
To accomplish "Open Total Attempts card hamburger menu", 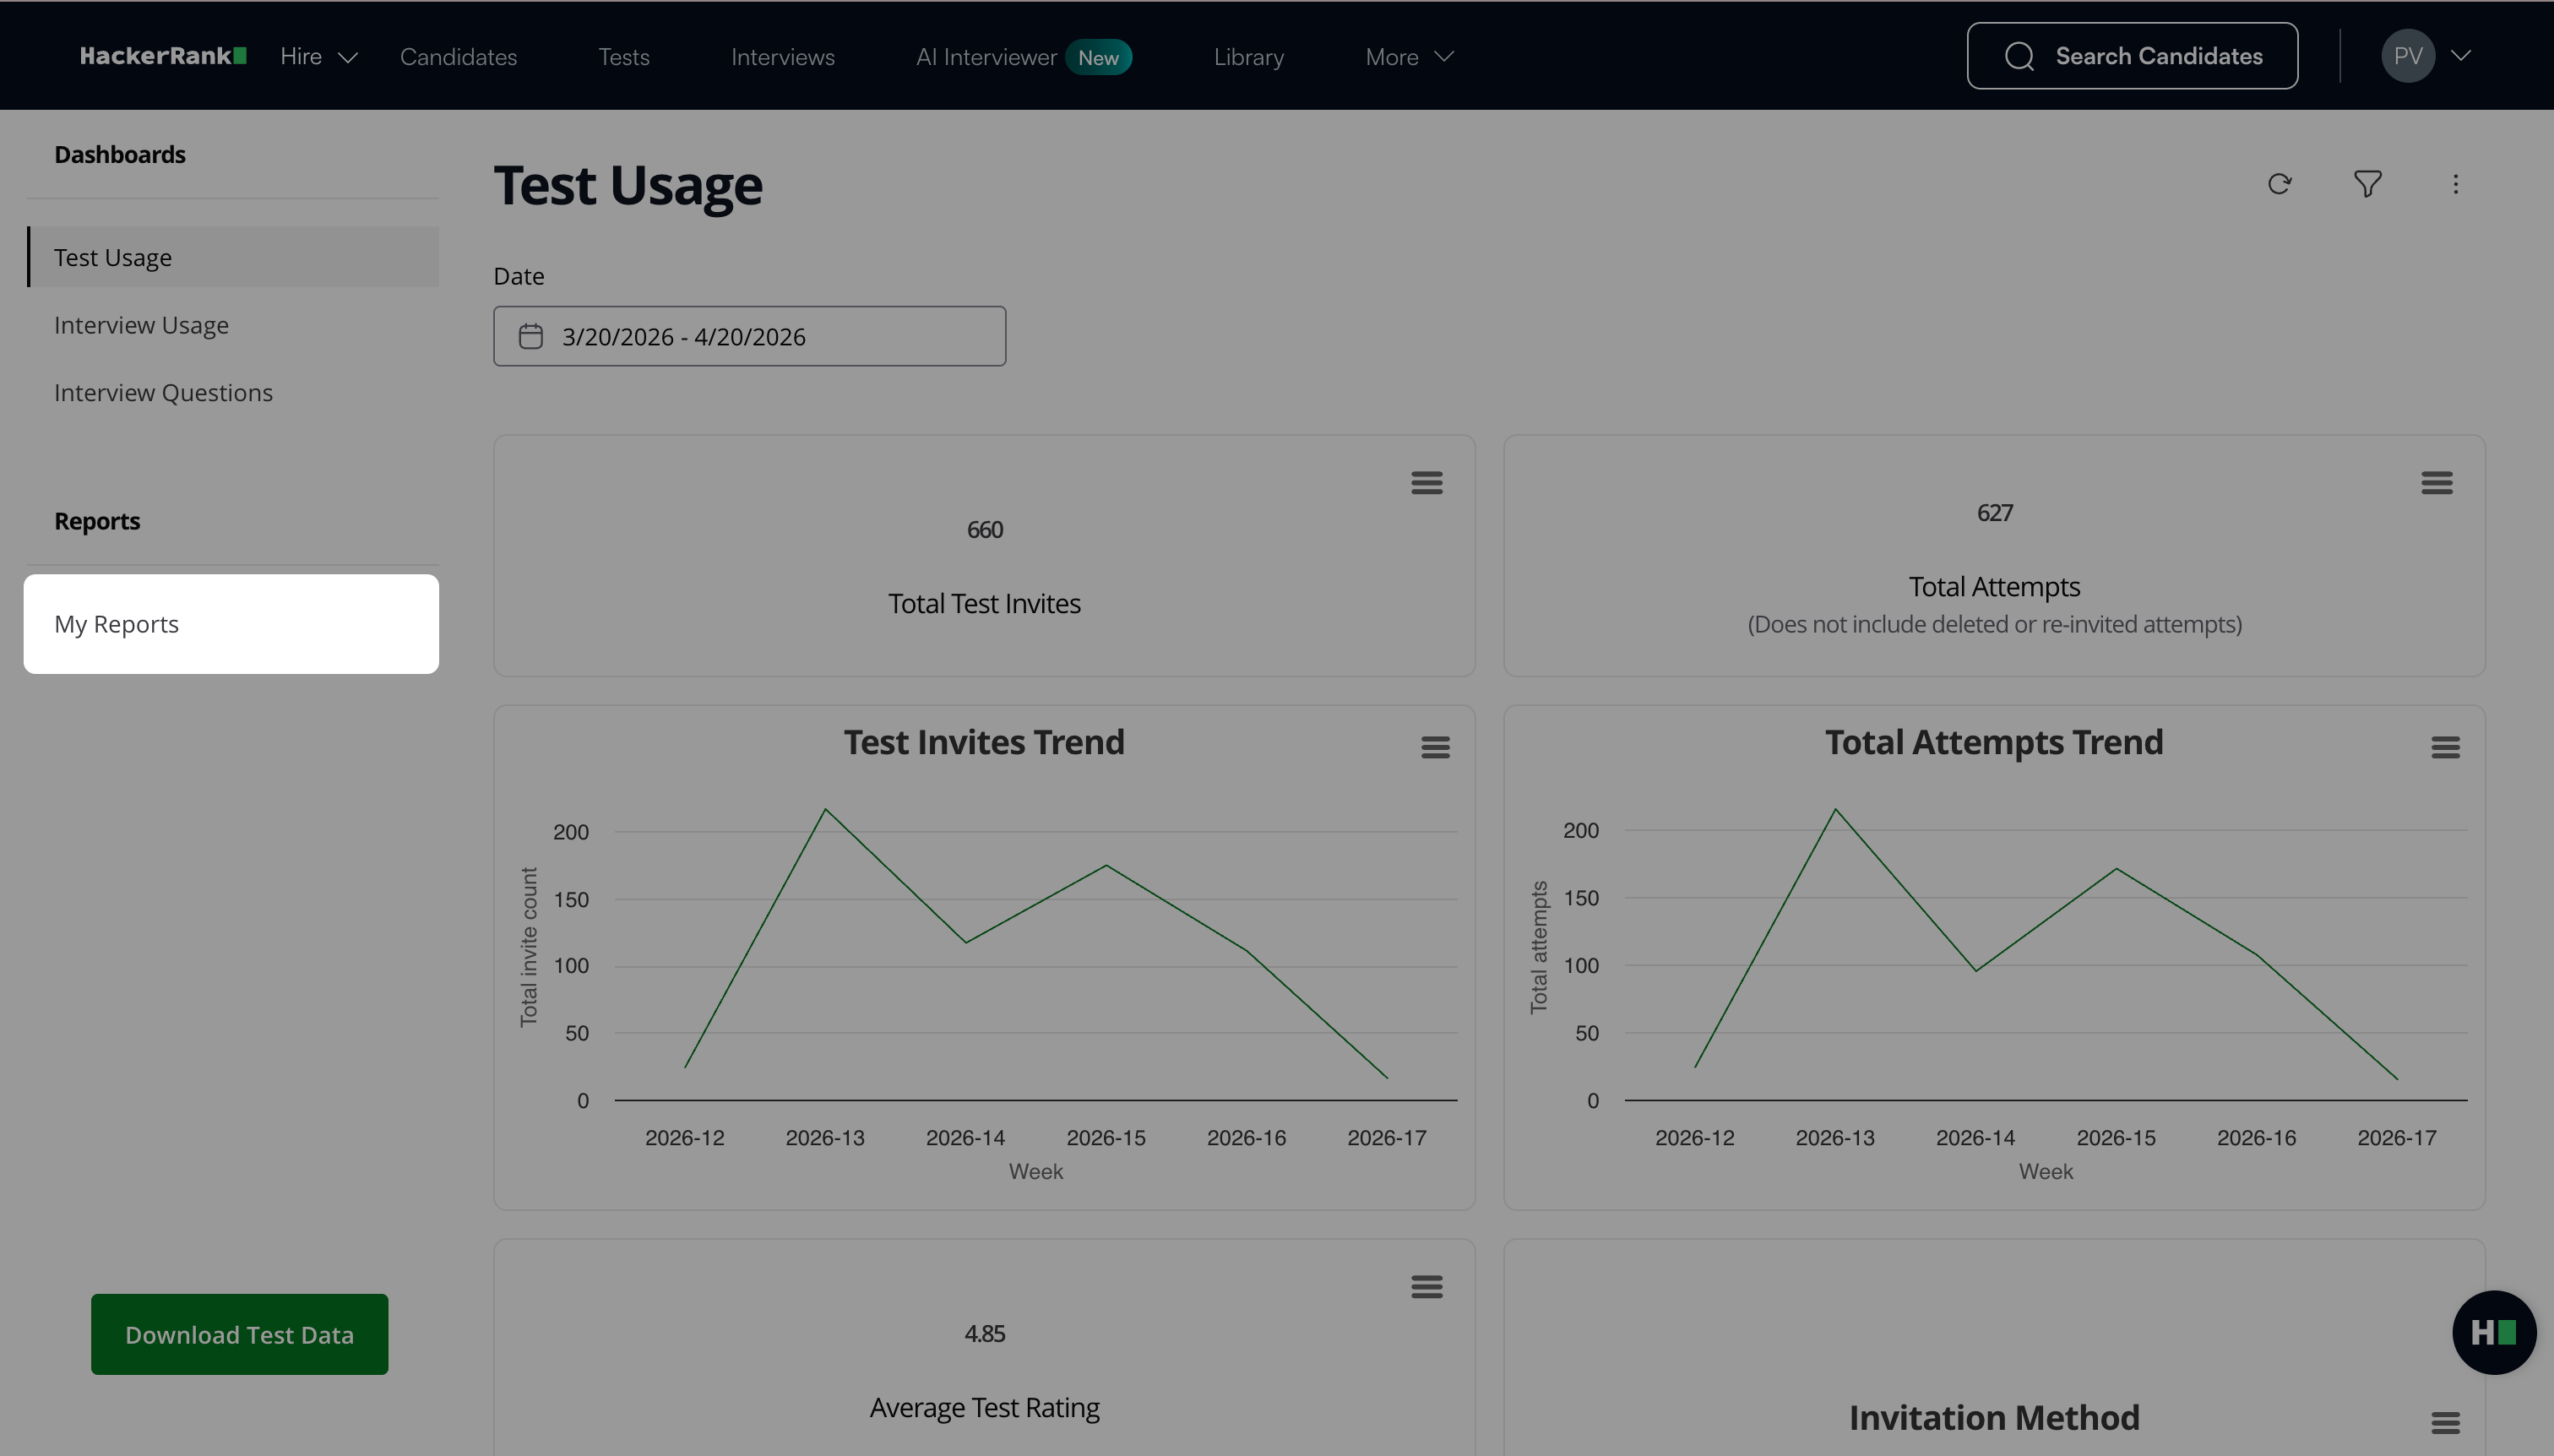I will 2436,483.
